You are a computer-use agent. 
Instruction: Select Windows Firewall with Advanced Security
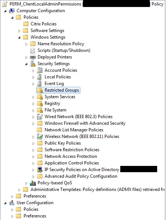point(85,123)
